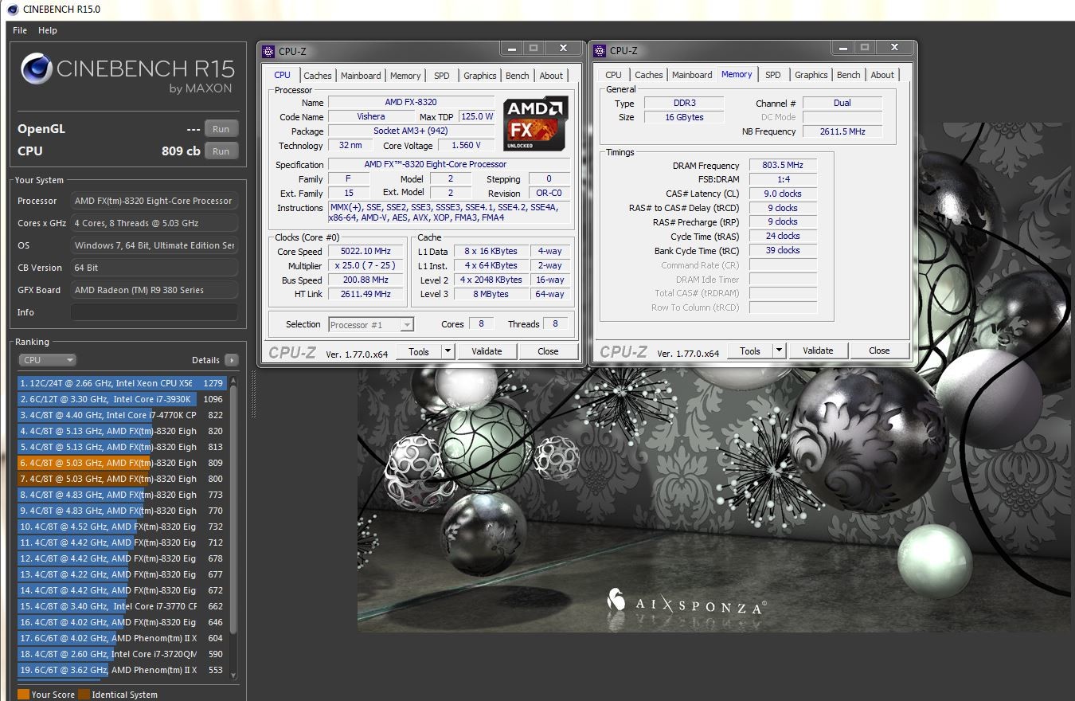Viewport: 1075px width, 701px height.
Task: Select the Graphics tab in left CPU-Z window
Action: point(479,76)
